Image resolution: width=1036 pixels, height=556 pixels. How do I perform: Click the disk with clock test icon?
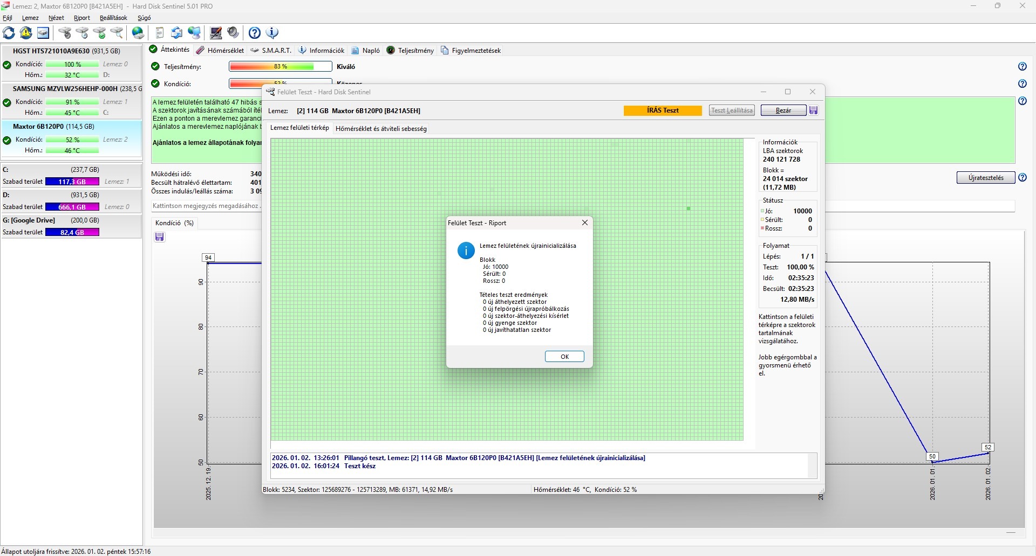(x=82, y=33)
